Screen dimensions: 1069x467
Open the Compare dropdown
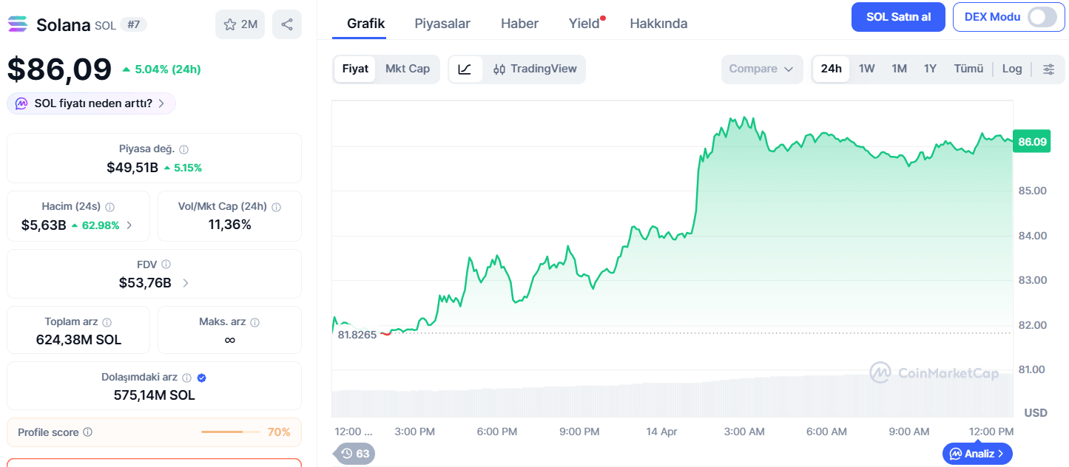tap(762, 69)
